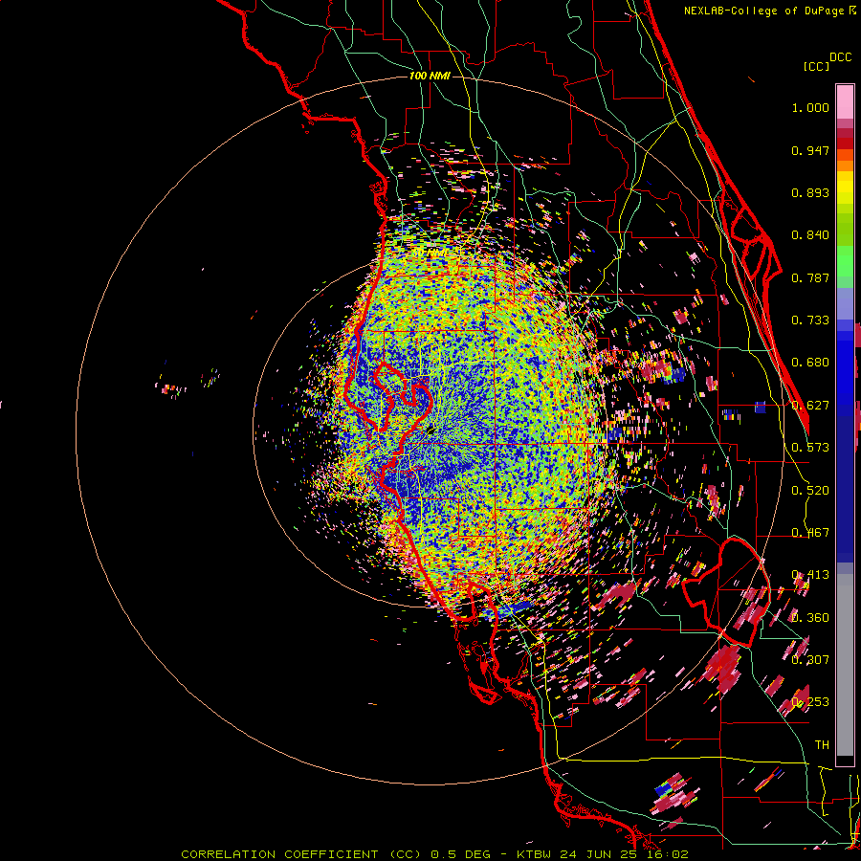Select the 0.787 legend value
This screenshot has height=861, width=861.
pos(810,277)
